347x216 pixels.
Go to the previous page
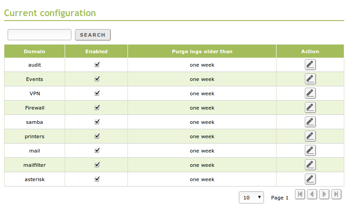pyautogui.click(x=312, y=194)
